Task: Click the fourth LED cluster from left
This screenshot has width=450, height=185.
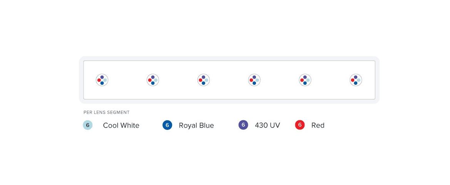Action: point(254,80)
